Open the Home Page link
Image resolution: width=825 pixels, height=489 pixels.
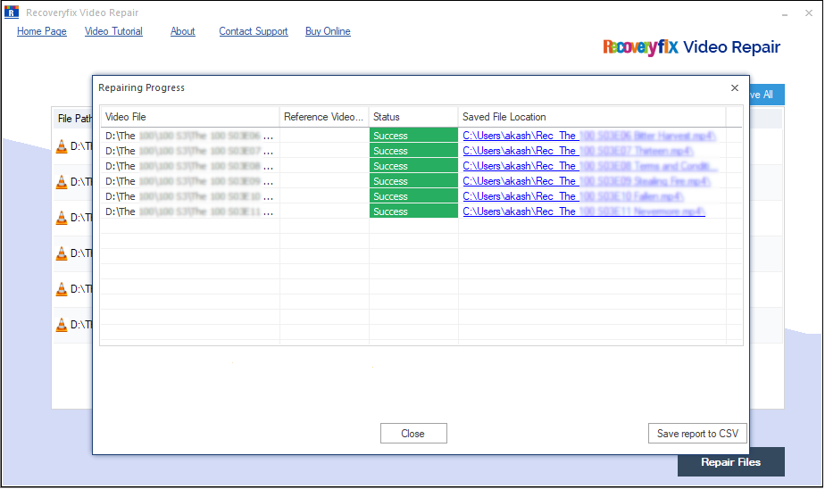42,31
